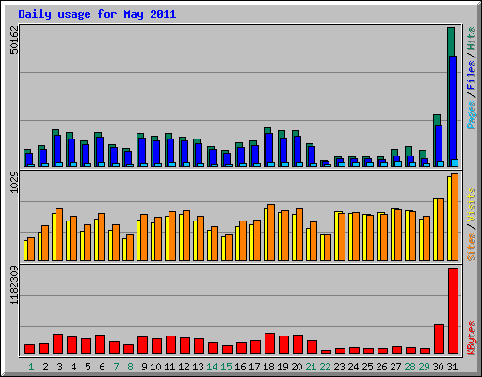Click day 8 on the x-axis
482x377 pixels.
click(130, 367)
